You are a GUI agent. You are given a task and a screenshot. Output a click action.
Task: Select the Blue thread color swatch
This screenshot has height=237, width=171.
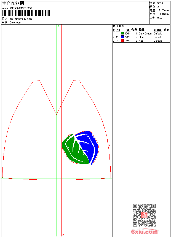coord(122,37)
